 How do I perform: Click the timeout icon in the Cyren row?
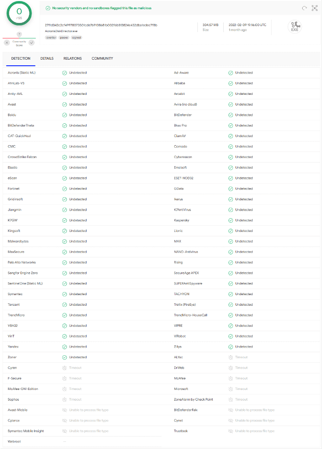tap(65, 367)
